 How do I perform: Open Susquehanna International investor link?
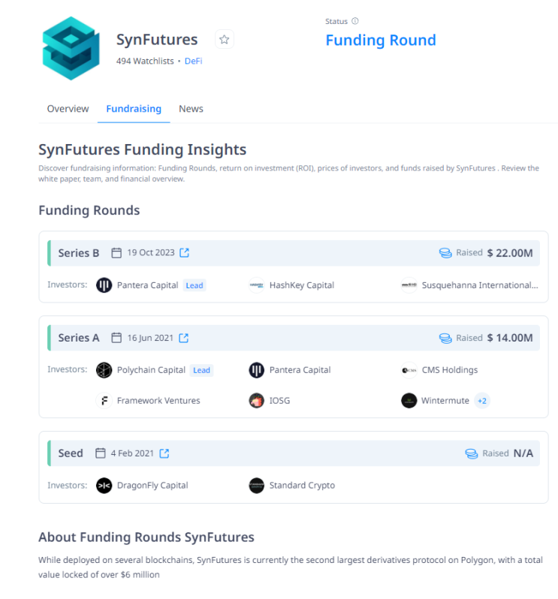(480, 285)
